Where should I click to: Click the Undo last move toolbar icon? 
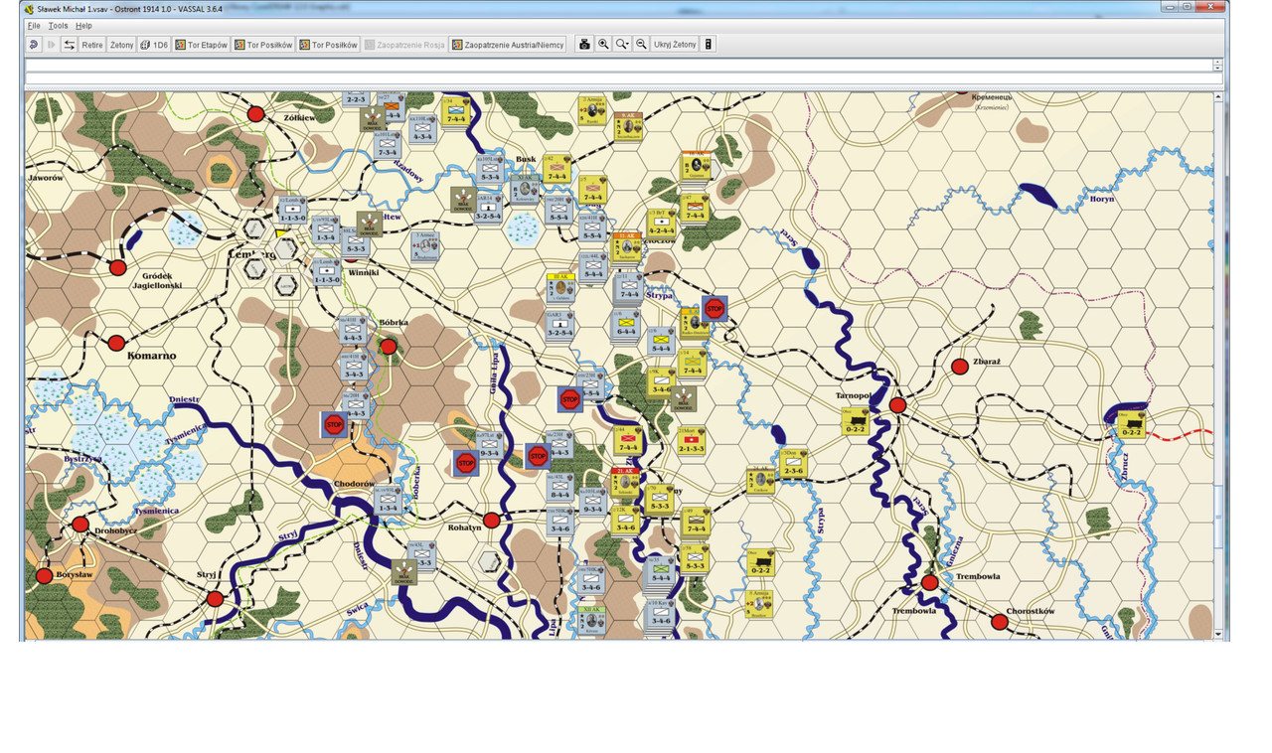[x=33, y=45]
